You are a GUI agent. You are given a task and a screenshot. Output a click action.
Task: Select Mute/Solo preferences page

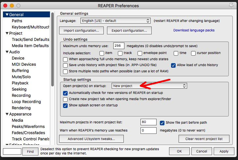click(x=21, y=77)
